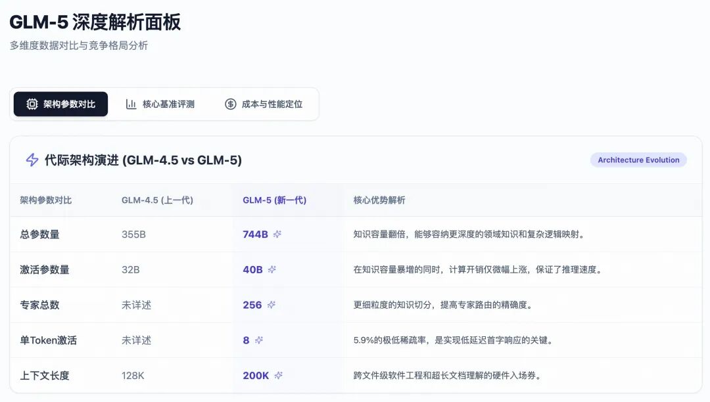Select the 单Token激活 row label
Viewport: 710px width, 402px height.
pos(48,340)
